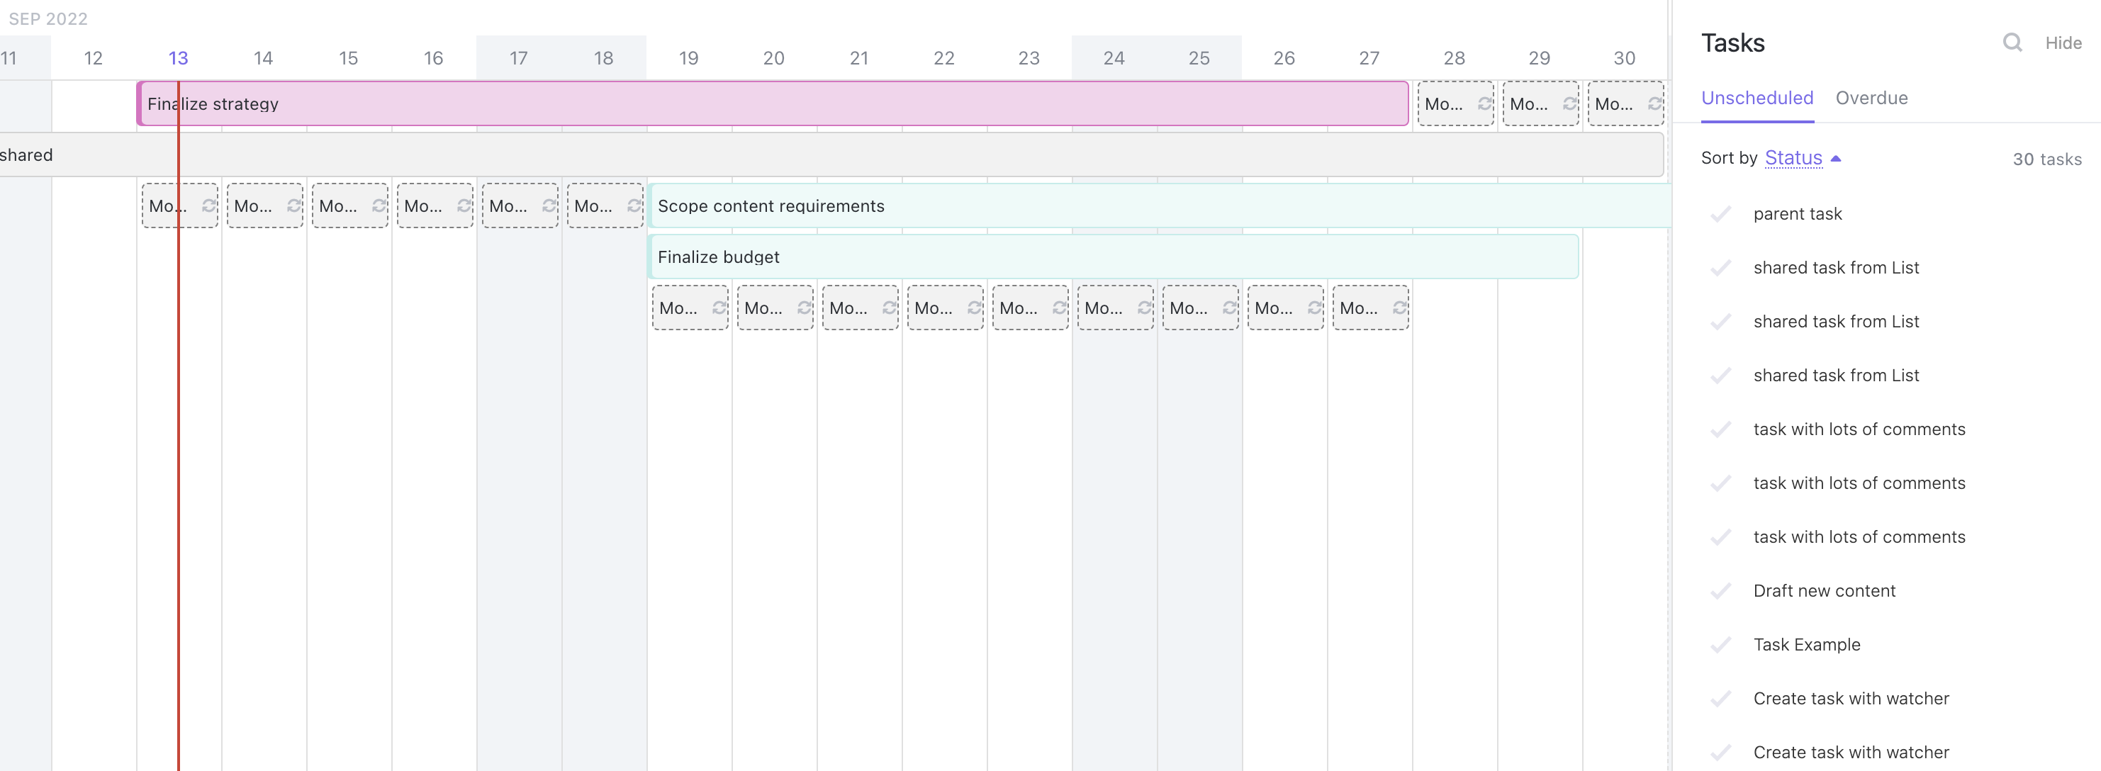Viewport: 2101px width, 771px height.
Task: Open the 'Draft new content' task
Action: [1824, 591]
